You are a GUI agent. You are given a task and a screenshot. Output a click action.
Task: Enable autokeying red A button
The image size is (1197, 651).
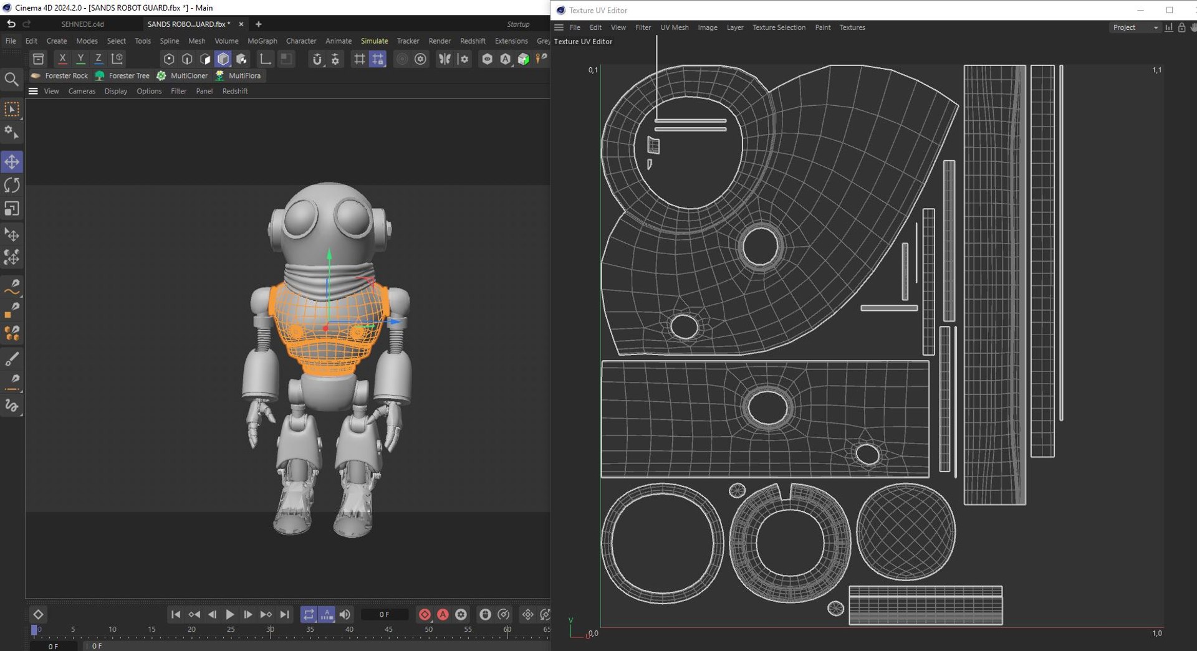443,614
